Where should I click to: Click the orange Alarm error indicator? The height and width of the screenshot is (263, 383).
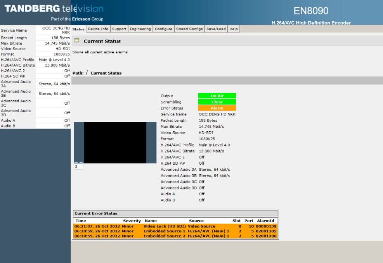217,108
